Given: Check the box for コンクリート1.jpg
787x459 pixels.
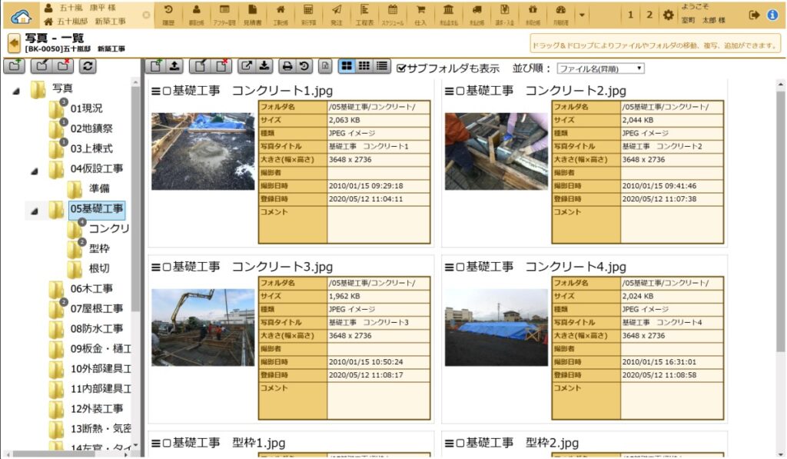Looking at the screenshot, I should 167,91.
